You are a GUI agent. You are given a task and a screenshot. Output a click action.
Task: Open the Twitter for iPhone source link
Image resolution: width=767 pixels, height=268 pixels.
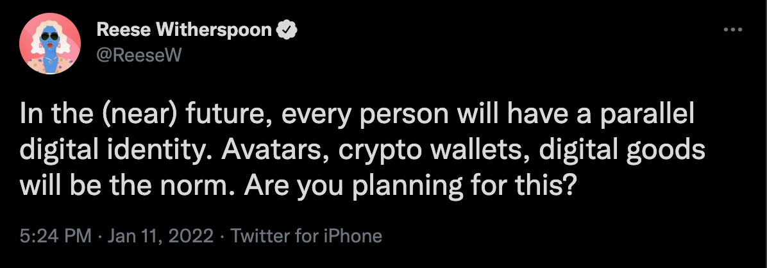[x=306, y=236]
